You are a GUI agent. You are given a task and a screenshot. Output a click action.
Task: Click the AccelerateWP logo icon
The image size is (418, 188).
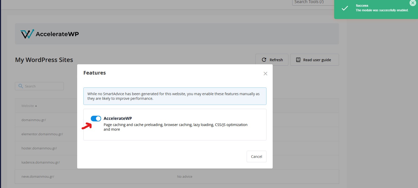coord(27,34)
